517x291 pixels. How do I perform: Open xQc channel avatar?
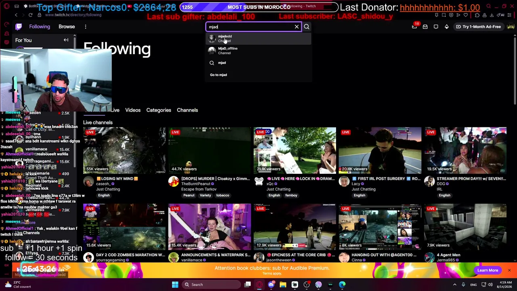pos(259,181)
